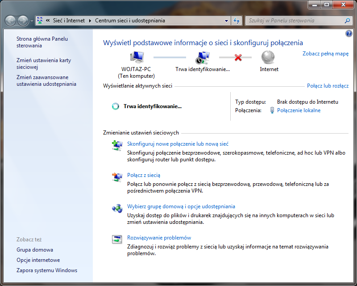The height and width of the screenshot is (286, 357).
Task: Click Skonfiguruj nowe połączenie lub nową sieć
Action: coord(178,144)
